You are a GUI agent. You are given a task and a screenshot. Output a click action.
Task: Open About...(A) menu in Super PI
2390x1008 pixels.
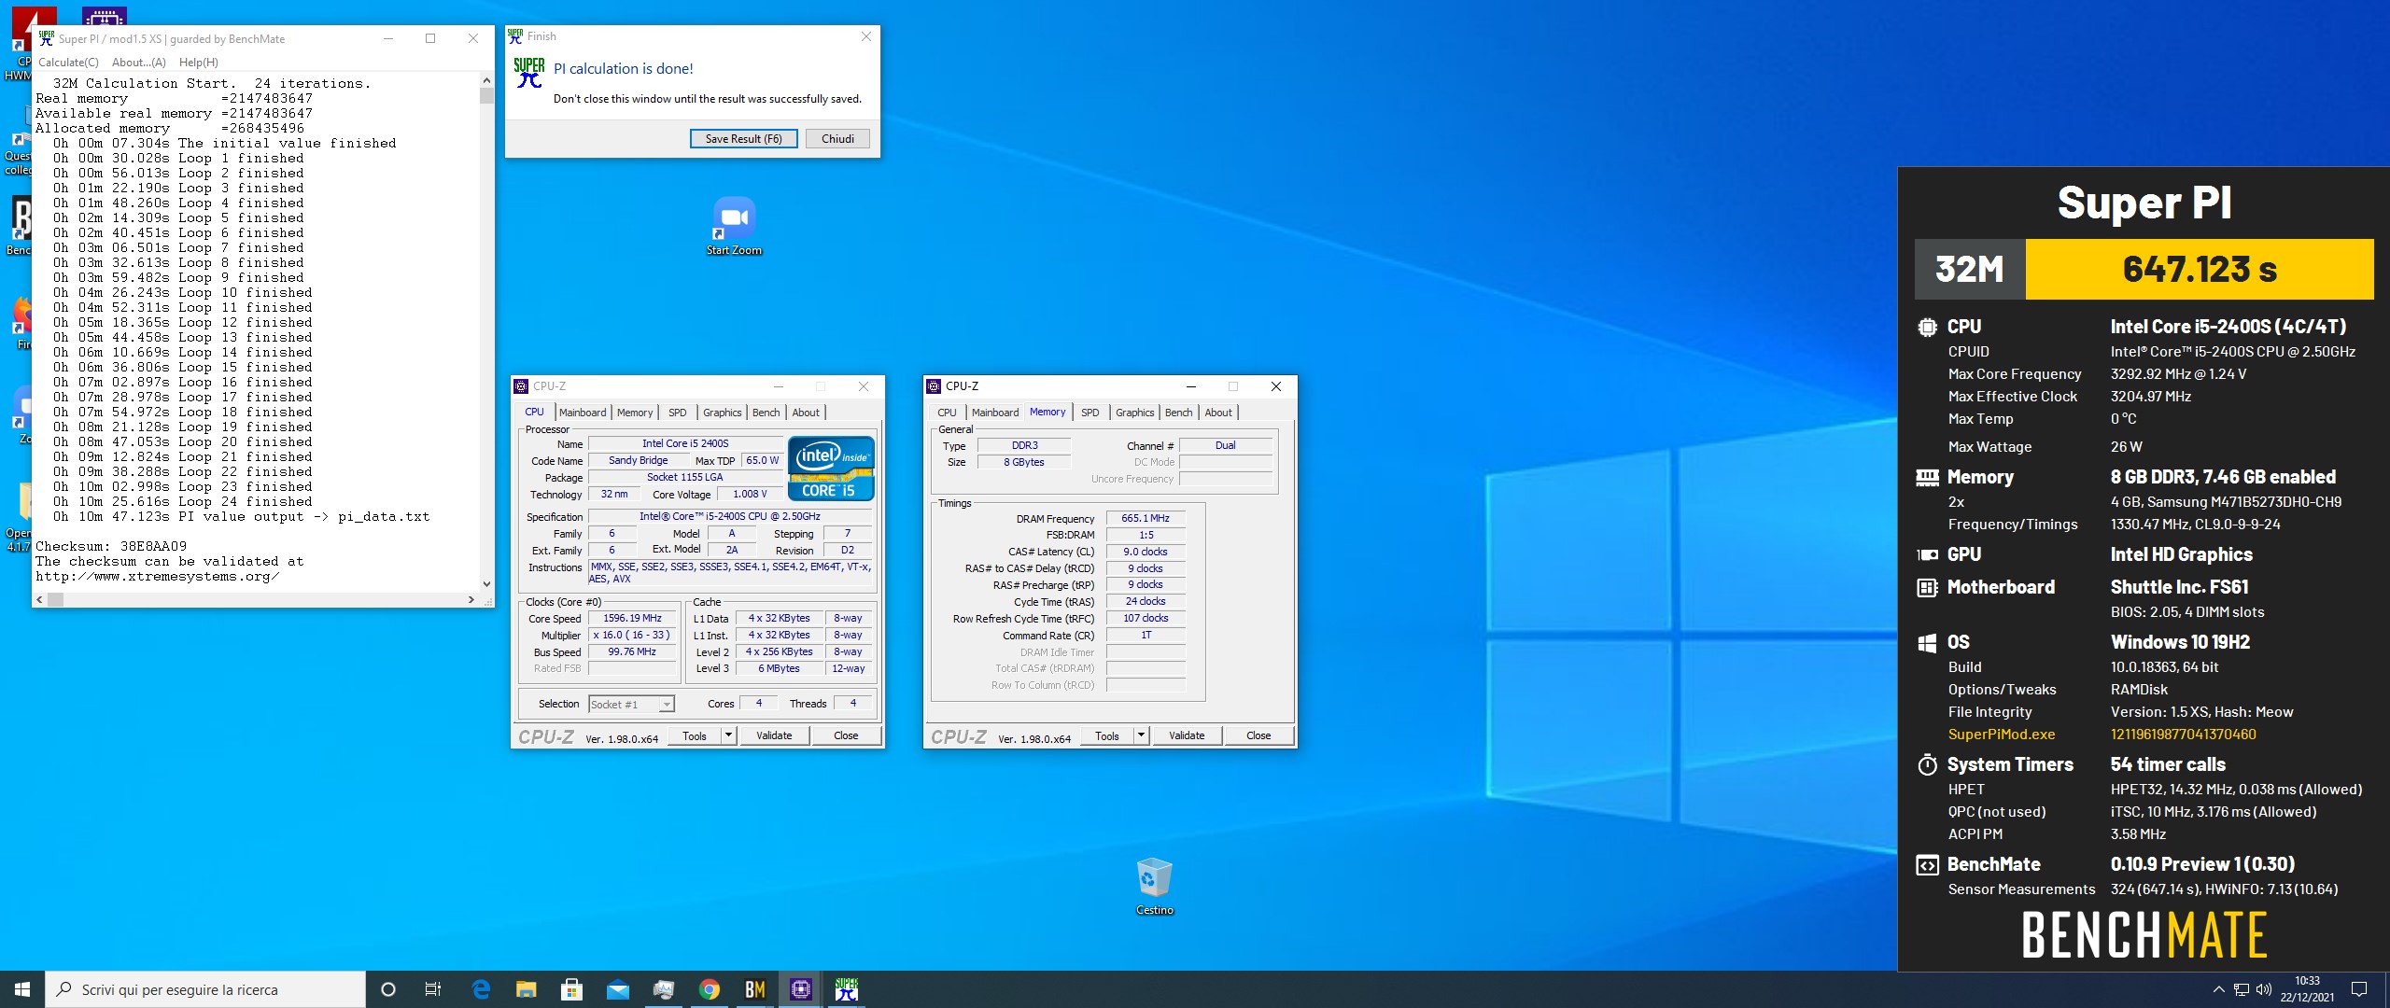[x=138, y=63]
